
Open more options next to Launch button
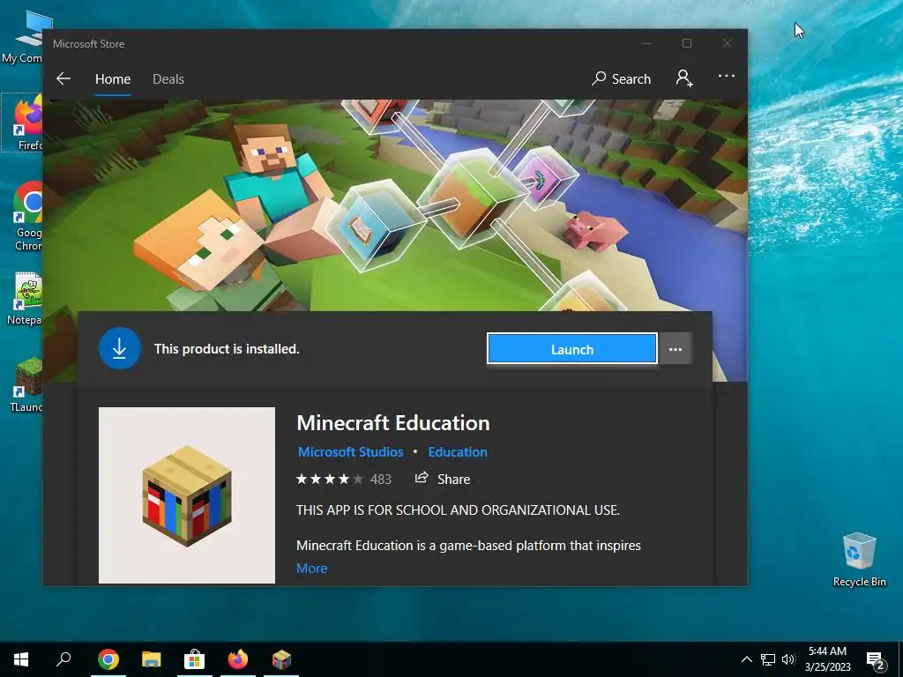pyautogui.click(x=675, y=349)
